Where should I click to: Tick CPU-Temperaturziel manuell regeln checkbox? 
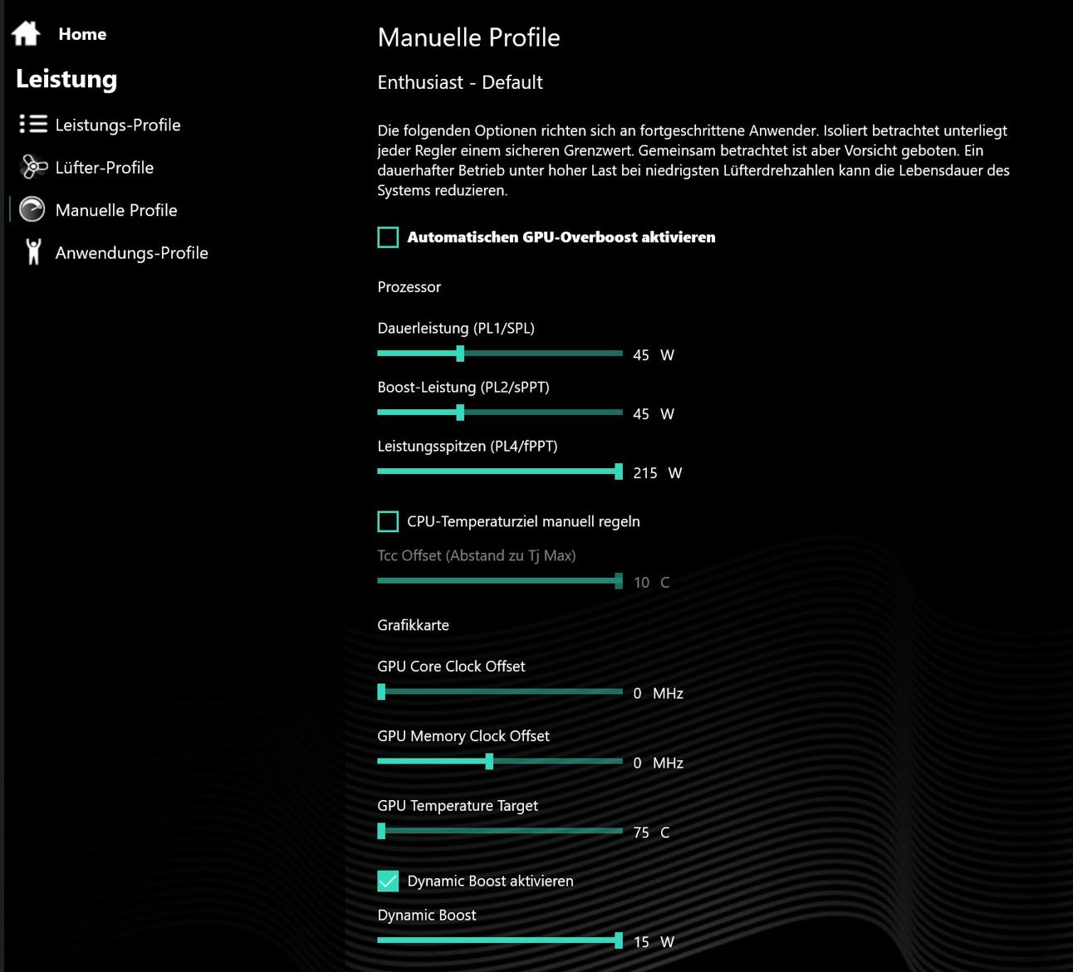click(388, 521)
